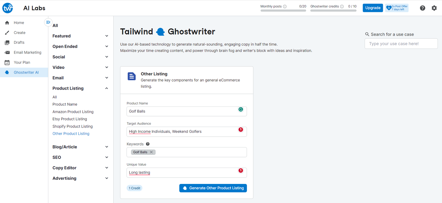Image resolution: width=442 pixels, height=203 pixels.
Task: Go to Email Marketing in sidebar
Action: pyautogui.click(x=27, y=53)
